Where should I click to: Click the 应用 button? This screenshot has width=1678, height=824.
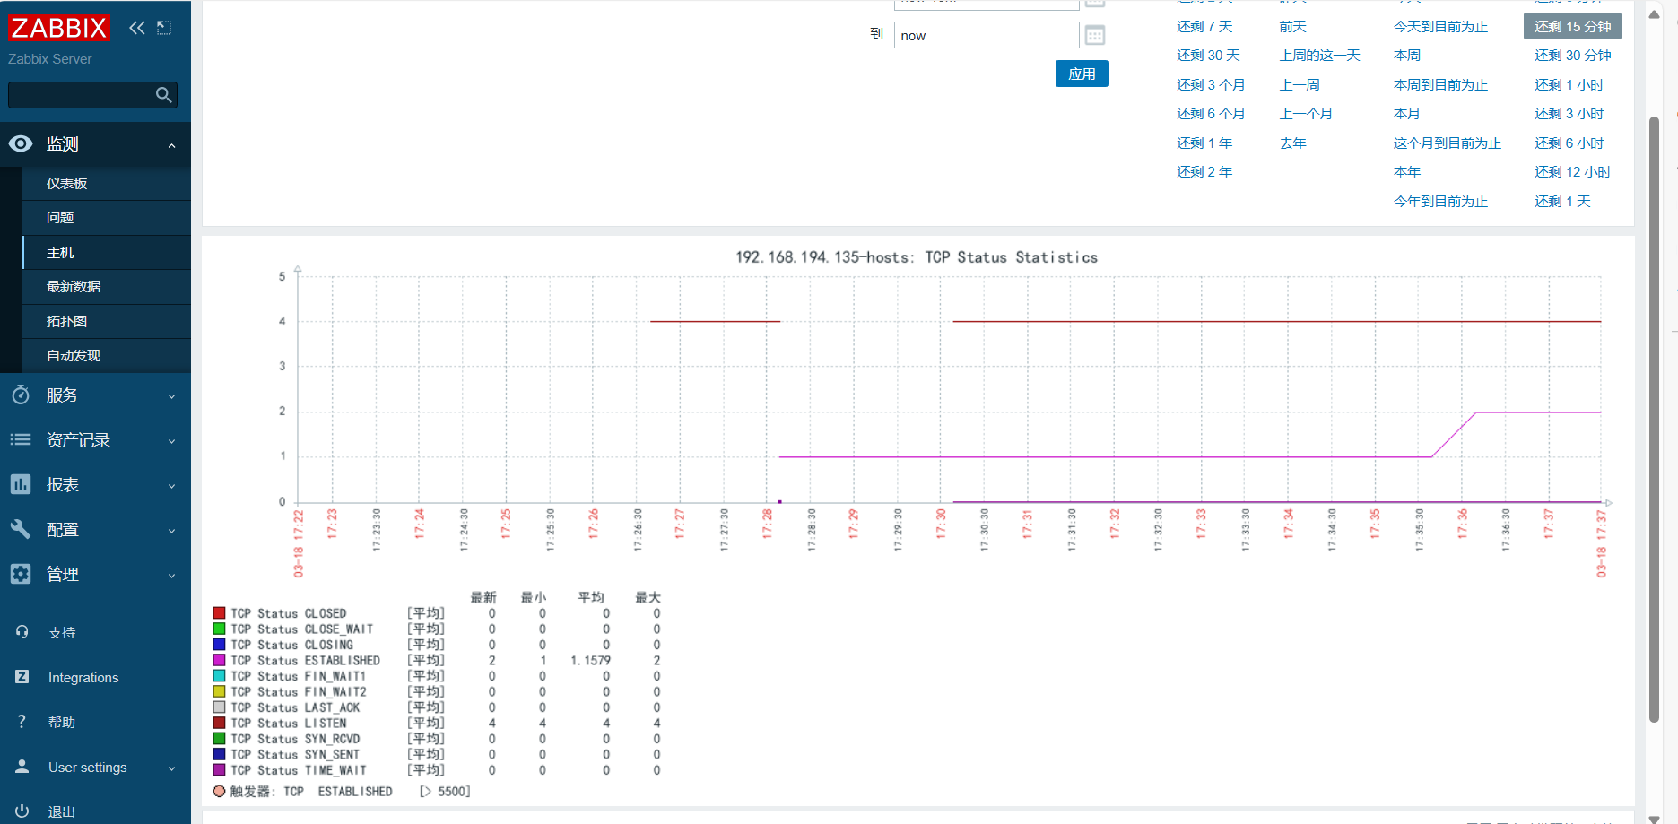[x=1082, y=74]
